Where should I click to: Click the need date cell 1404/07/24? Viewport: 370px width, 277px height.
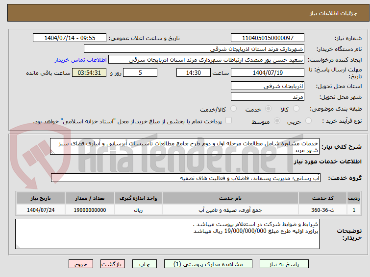[x=41, y=210]
